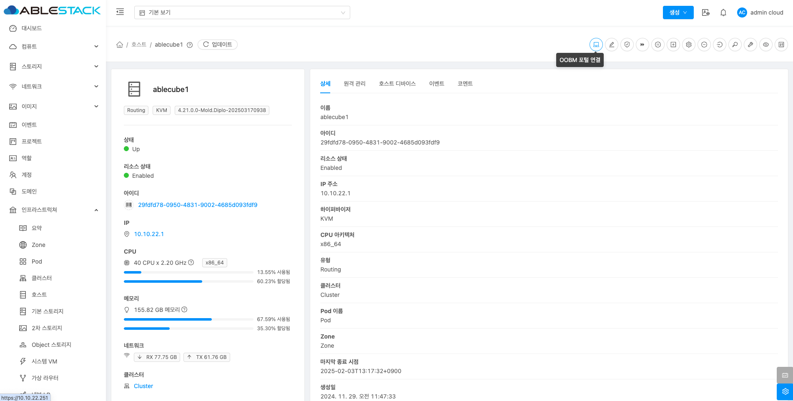The width and height of the screenshot is (793, 401).
Task: Click the key icon in host toolbar
Action: point(735,45)
